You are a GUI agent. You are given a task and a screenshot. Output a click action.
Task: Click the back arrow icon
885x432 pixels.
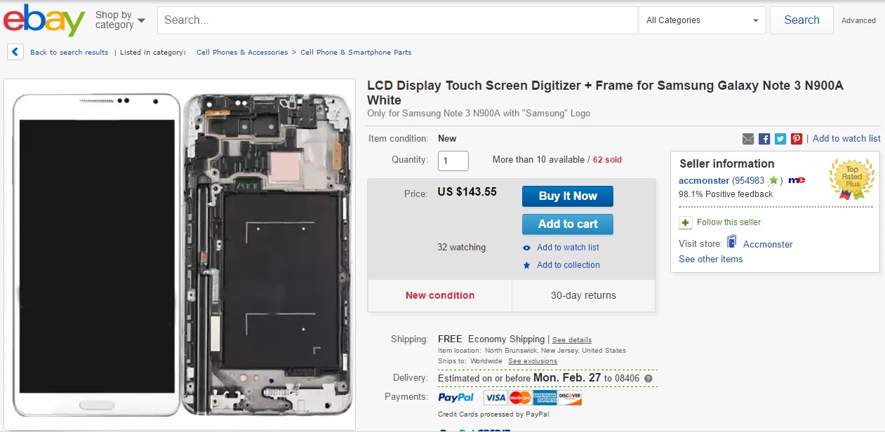click(x=15, y=52)
